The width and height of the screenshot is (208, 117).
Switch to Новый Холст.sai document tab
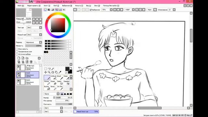(86, 111)
